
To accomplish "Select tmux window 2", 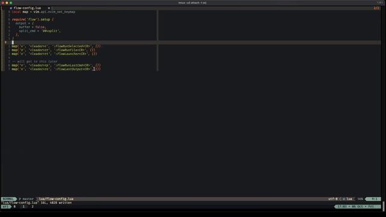I will pyautogui.click(x=33, y=207).
